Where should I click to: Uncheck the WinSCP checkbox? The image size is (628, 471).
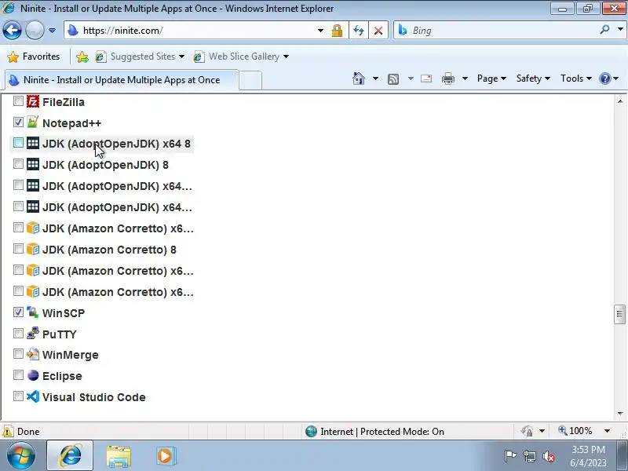click(x=18, y=312)
